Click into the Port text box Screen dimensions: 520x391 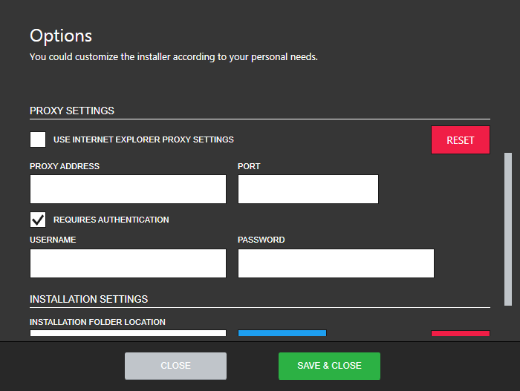308,189
